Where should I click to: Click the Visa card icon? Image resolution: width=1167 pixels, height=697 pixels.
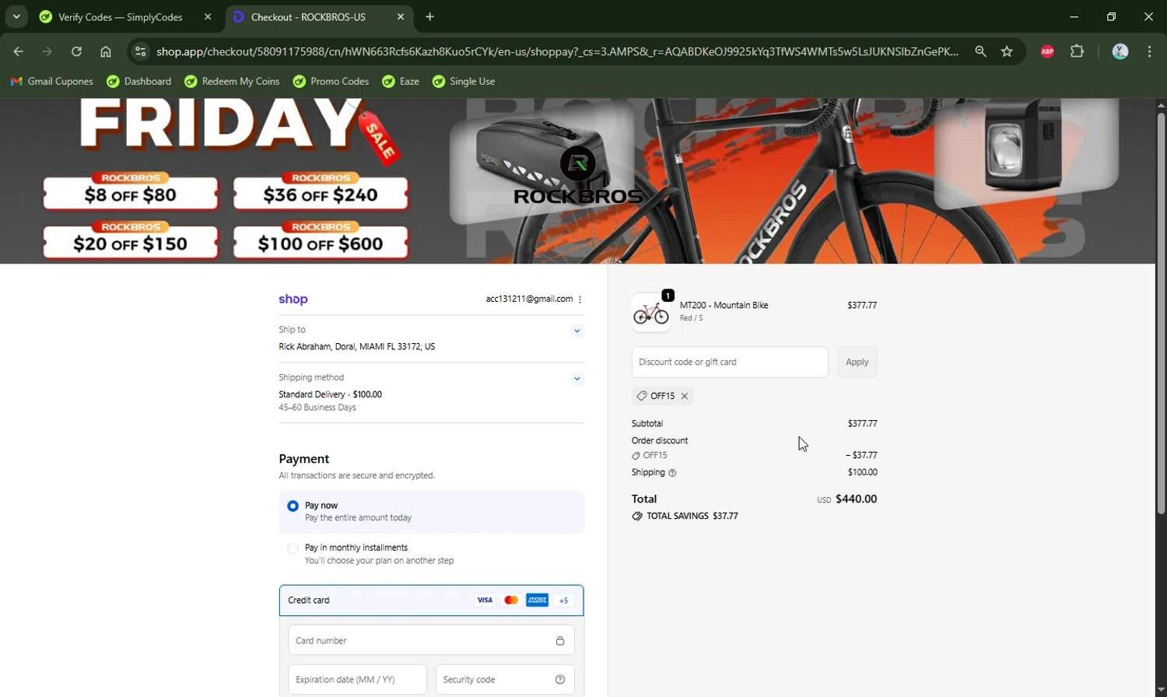[485, 600]
